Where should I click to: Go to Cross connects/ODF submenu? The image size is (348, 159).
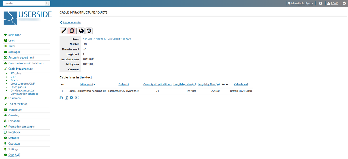22,83
